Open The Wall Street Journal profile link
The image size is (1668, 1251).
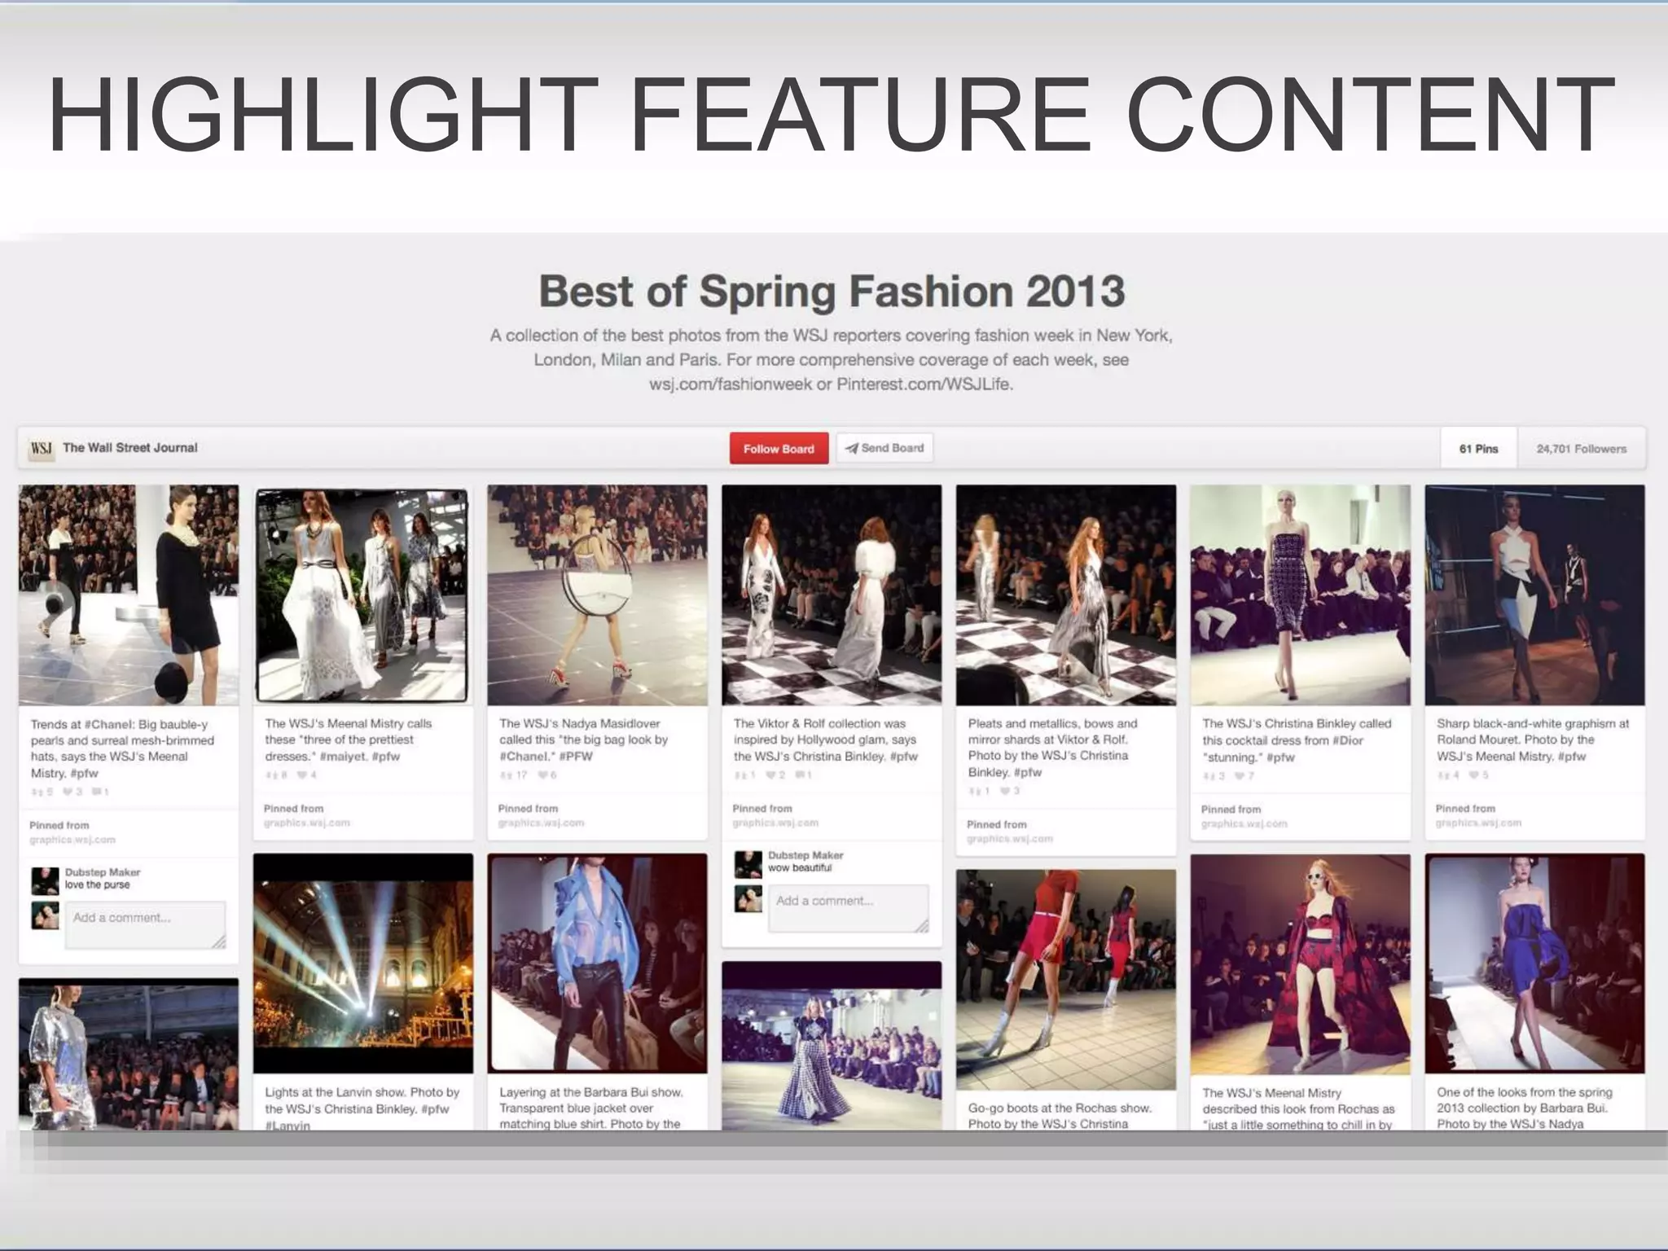click(130, 448)
